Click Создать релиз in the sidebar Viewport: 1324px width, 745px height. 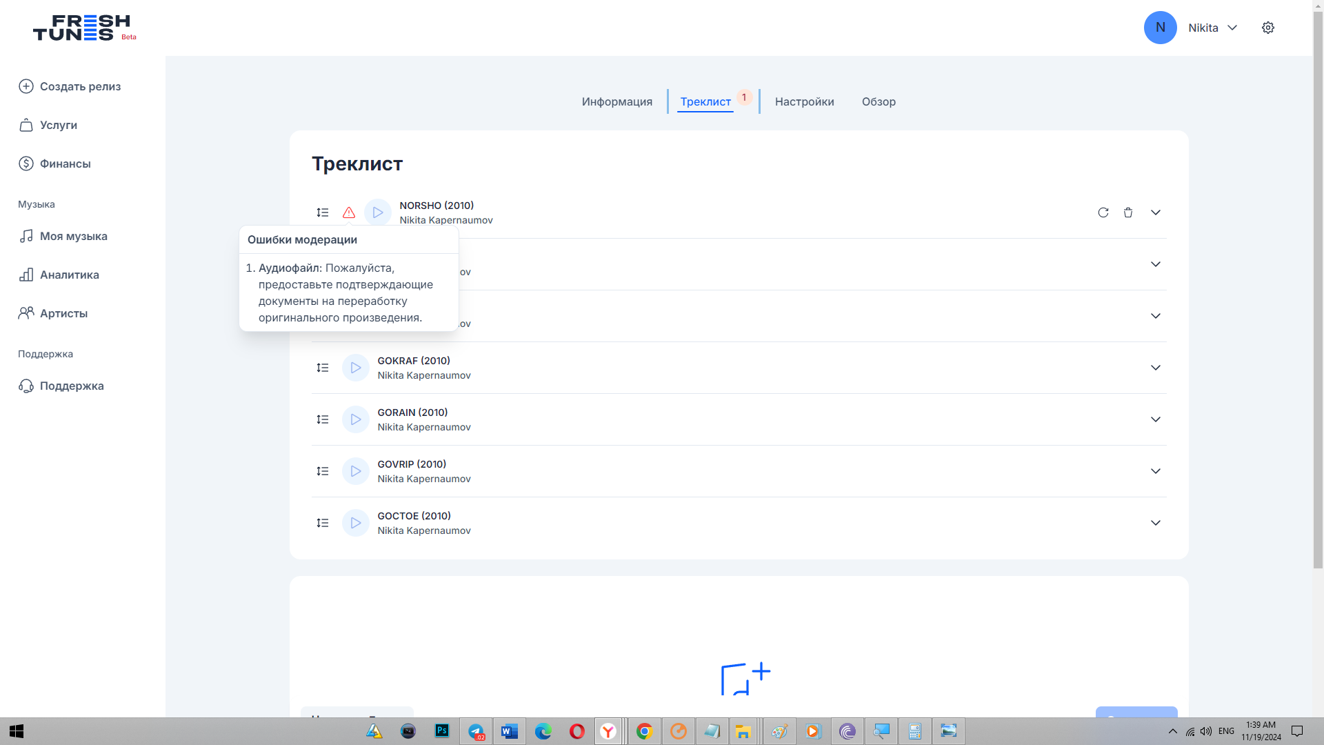(80, 86)
